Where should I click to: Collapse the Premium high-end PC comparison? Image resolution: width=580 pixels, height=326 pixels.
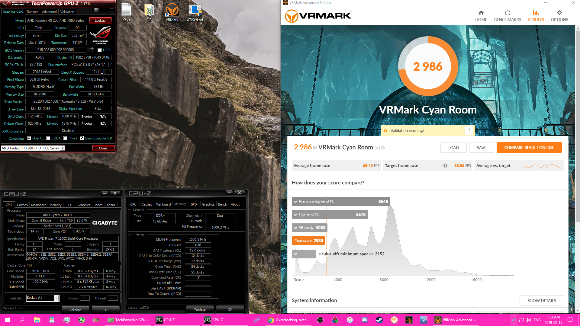click(x=295, y=201)
